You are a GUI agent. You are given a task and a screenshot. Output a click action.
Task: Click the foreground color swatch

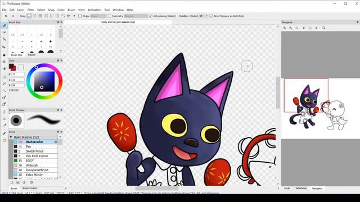tap(11, 66)
